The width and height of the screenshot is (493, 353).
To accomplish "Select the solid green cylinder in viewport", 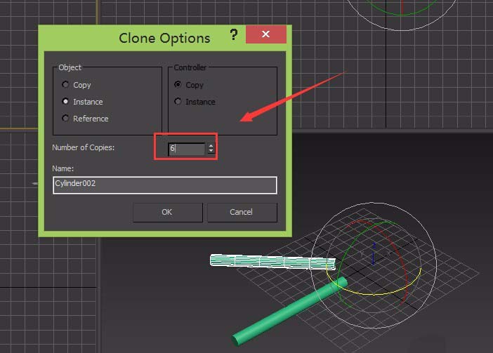I will tap(289, 311).
